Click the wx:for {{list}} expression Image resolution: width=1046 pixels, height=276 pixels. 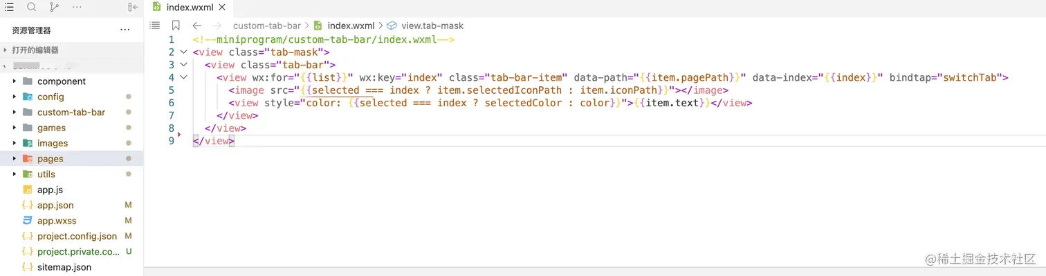[x=322, y=77]
